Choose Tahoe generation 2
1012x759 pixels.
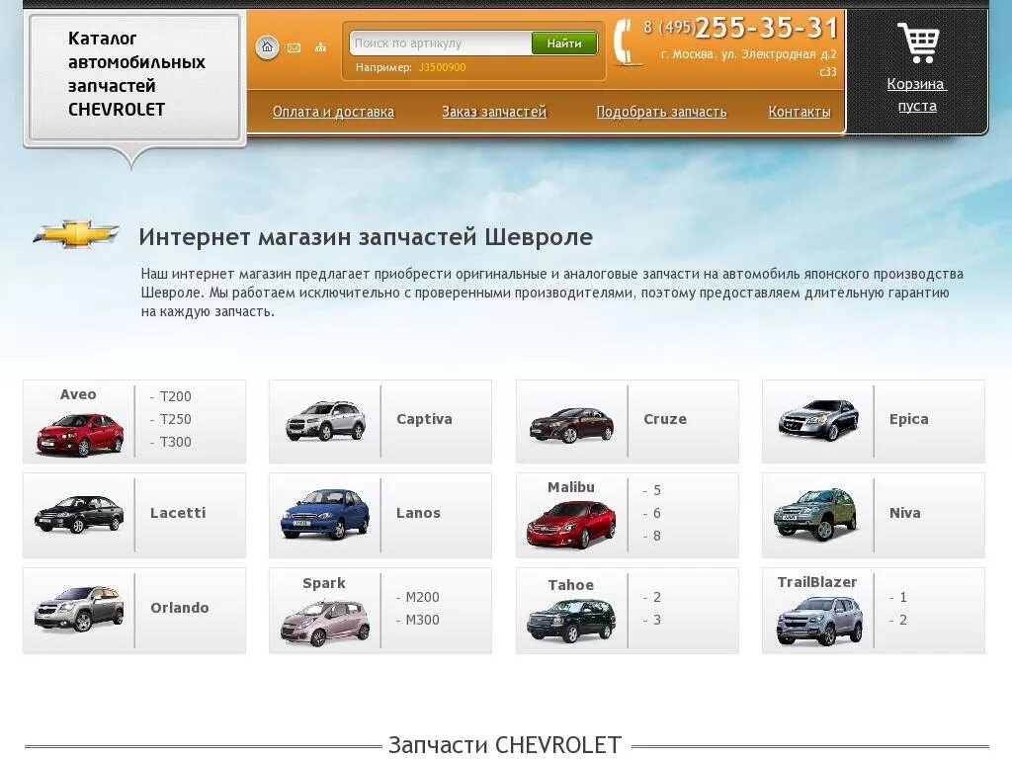[656, 597]
